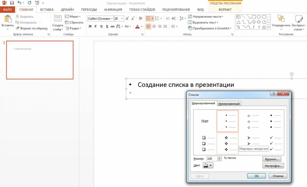307x187 pixels.
Task: Select the 5-point Star shape
Action: tap(264, 27)
